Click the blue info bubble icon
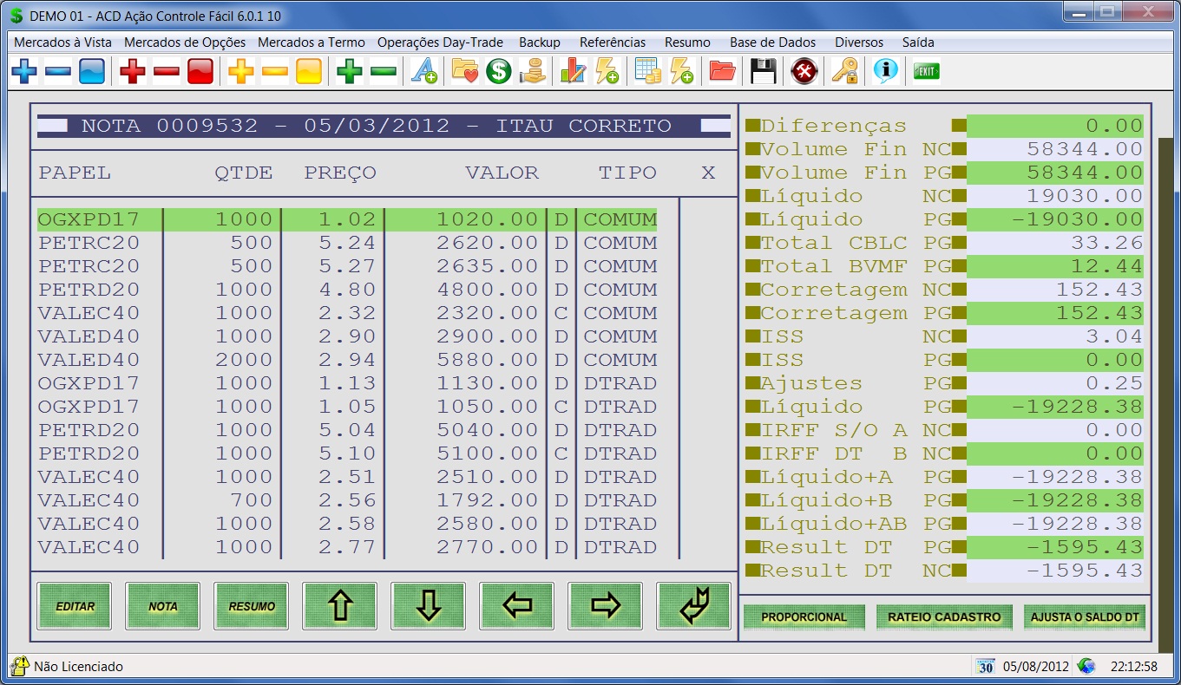 coord(885,72)
